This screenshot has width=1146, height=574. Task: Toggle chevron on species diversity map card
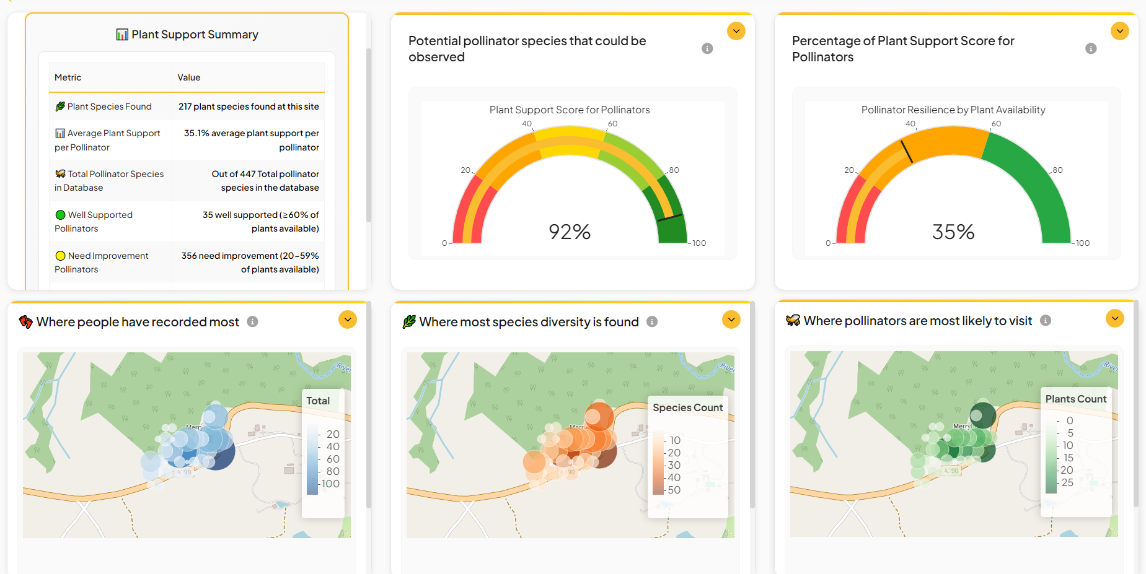(731, 320)
